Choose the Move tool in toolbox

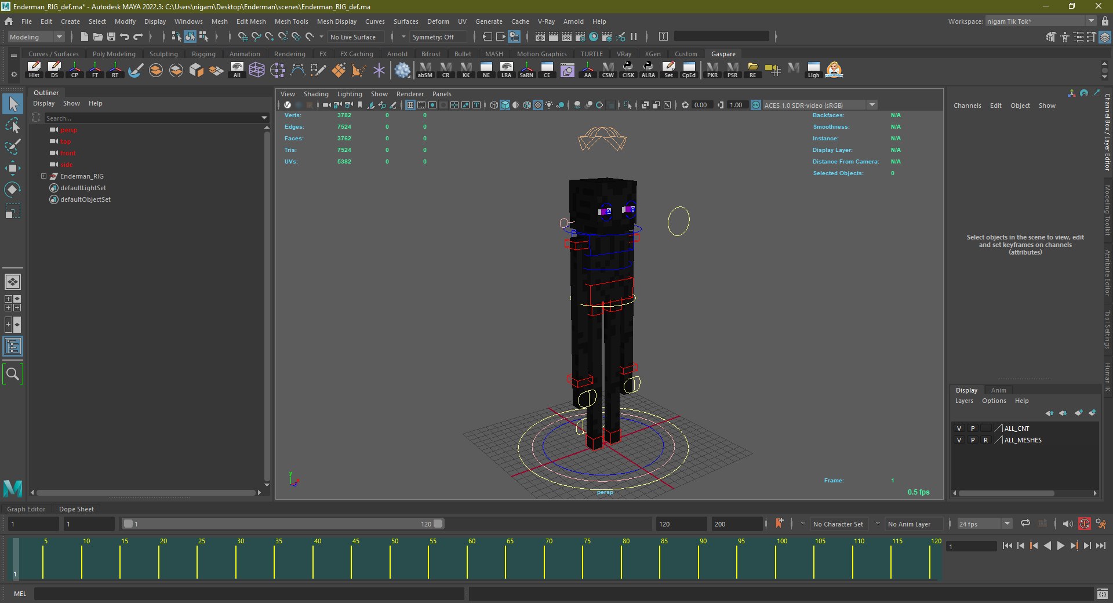point(13,168)
